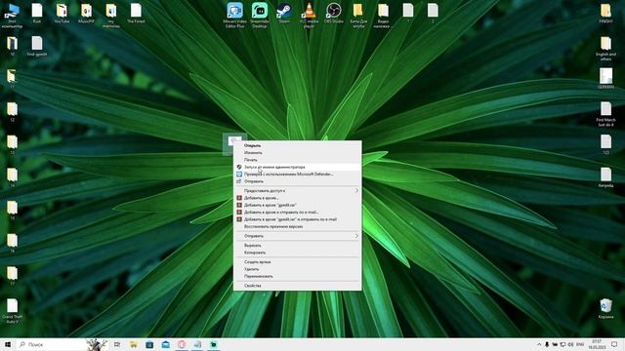Image resolution: width=625 pixels, height=351 pixels.
Task: Click the taskbar search box 'Поиск'
Action: [62, 344]
